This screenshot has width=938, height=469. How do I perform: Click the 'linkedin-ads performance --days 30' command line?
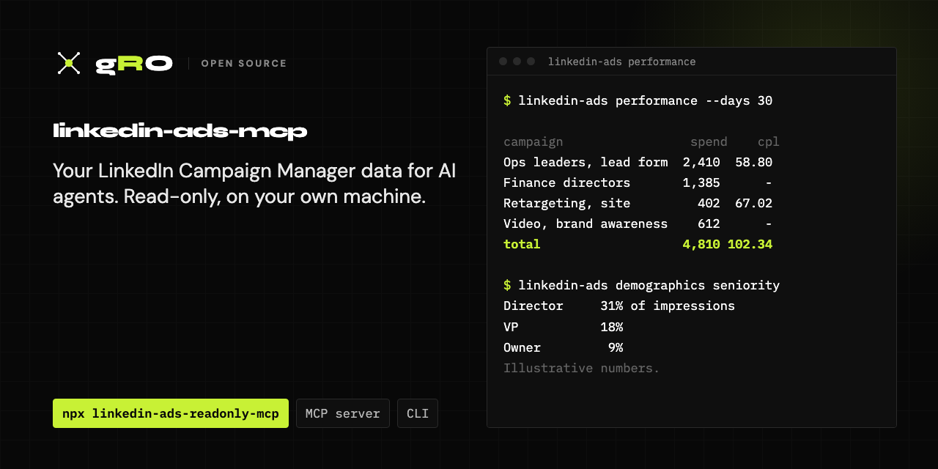[x=638, y=100]
